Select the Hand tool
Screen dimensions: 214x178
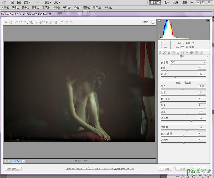(x=11, y=22)
